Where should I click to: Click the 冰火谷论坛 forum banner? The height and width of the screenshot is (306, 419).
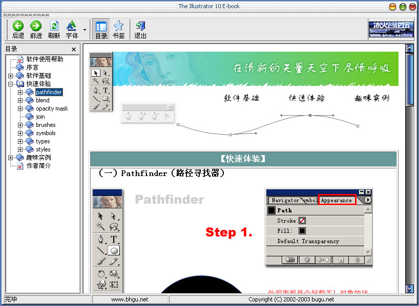click(x=391, y=29)
